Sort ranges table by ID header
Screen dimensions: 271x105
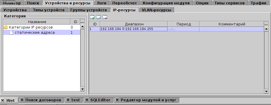(x=95, y=24)
